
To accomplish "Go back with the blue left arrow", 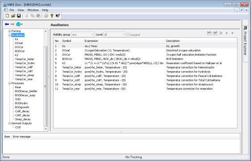I will point(7,24).
